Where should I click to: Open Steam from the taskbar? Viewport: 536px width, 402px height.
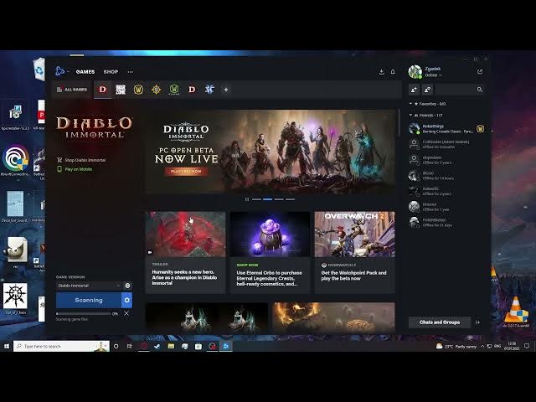click(x=157, y=346)
